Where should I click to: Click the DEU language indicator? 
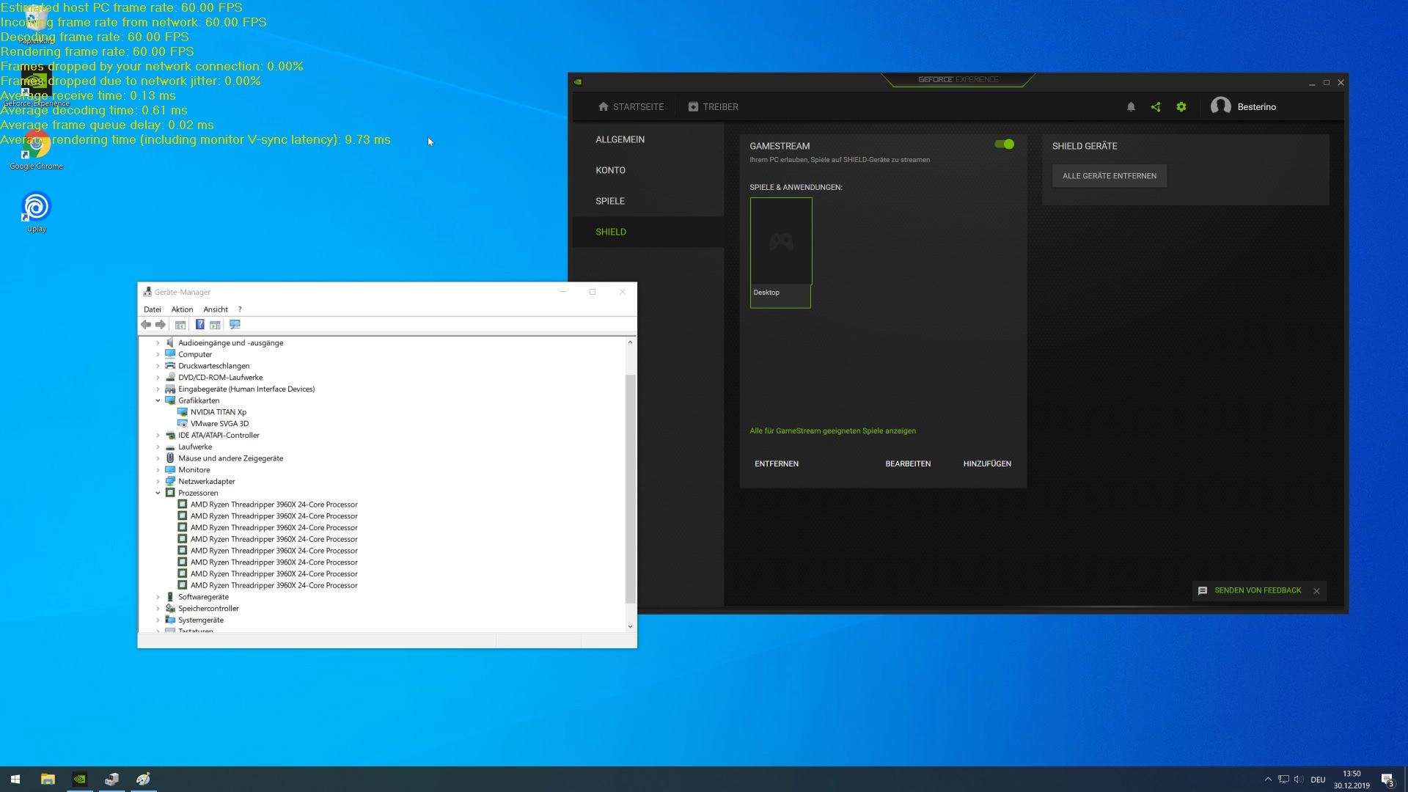click(x=1318, y=780)
